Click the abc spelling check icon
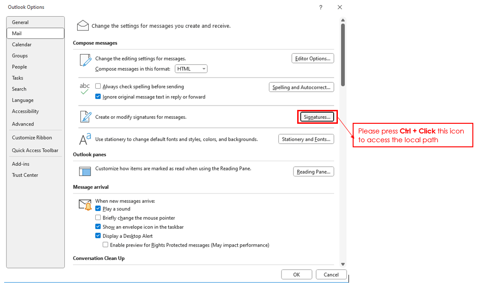This screenshot has height=284, width=477. point(85,89)
